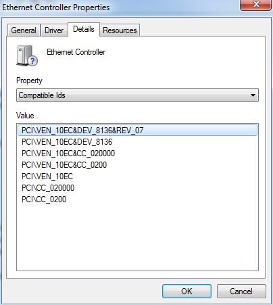273x305 pixels.
Task: Click the Ethernet Controller device icon
Action: 27,55
